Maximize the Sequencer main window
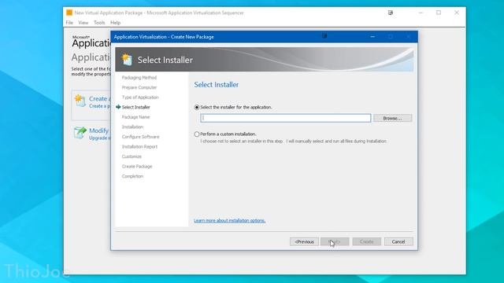Image resolution: width=504 pixels, height=283 pixels. [x=439, y=13]
